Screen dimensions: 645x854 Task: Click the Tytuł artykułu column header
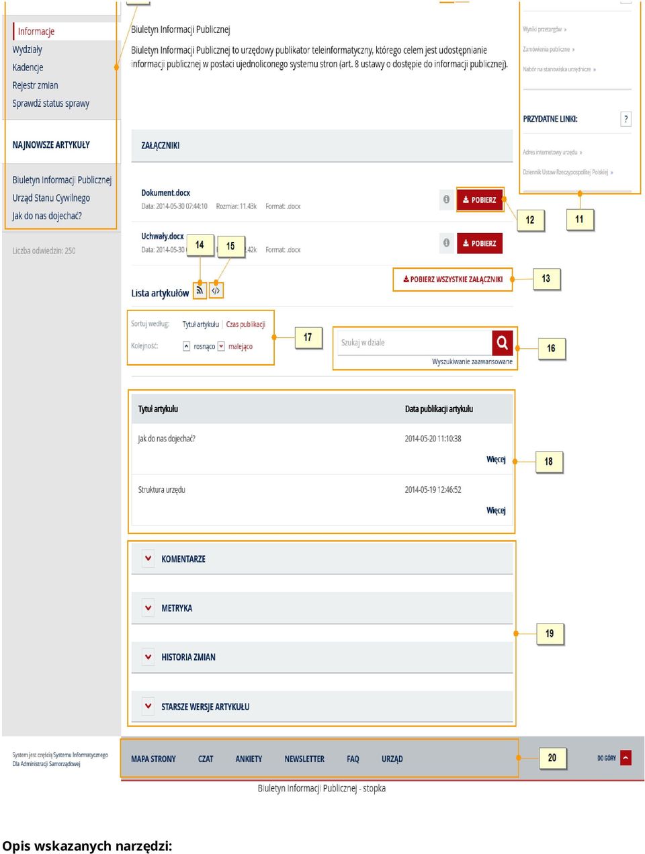click(158, 409)
